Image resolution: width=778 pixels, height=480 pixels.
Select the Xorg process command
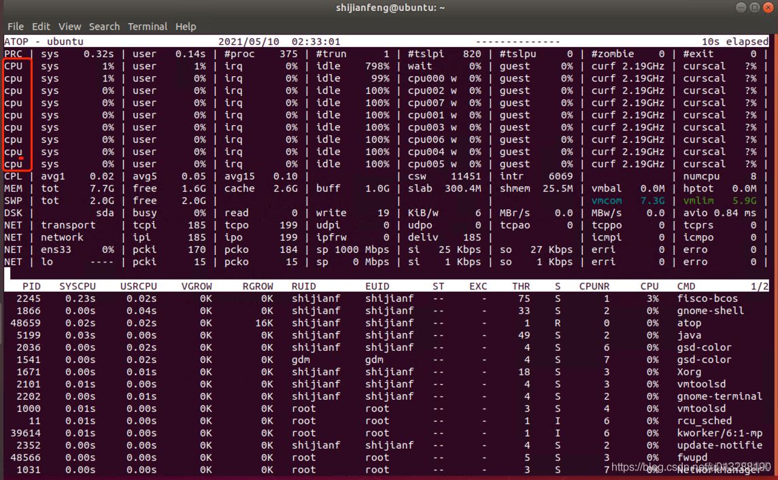pos(689,372)
